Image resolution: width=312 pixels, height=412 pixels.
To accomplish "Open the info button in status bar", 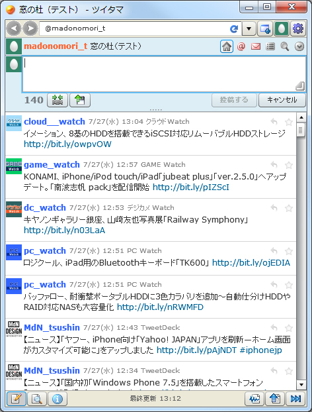I will click(58, 399).
